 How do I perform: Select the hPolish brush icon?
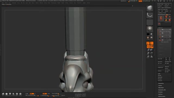13,94
